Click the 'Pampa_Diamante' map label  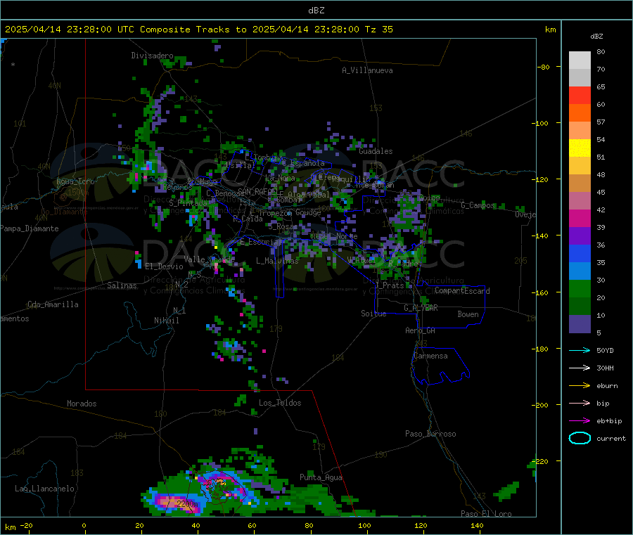[x=30, y=228]
